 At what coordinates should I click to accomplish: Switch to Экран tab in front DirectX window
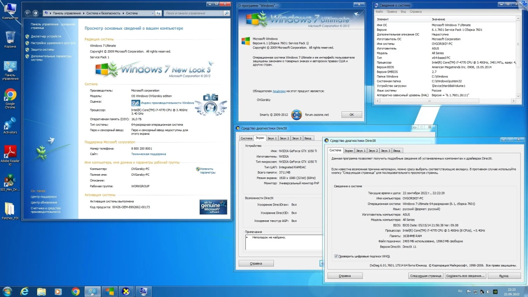pyautogui.click(x=349, y=151)
